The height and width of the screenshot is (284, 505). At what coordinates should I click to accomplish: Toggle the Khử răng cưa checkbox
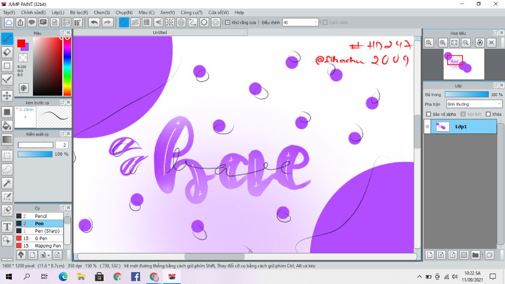[227, 23]
